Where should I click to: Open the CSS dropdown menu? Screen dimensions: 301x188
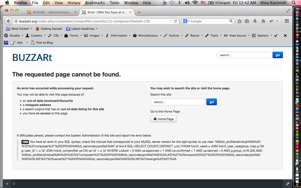click(55, 36)
